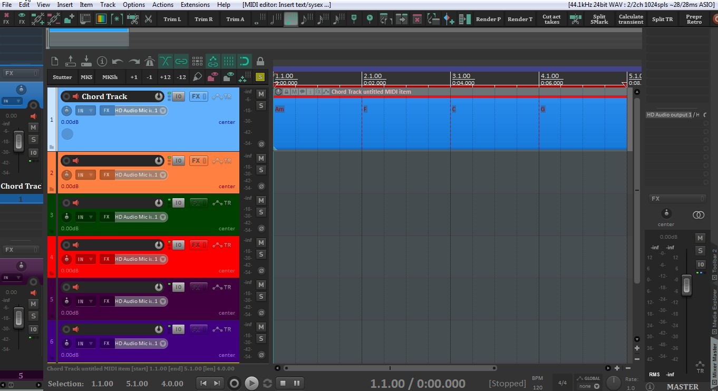Click the Calculate transient button
Image resolution: width=718 pixels, height=391 pixels.
click(x=630, y=19)
